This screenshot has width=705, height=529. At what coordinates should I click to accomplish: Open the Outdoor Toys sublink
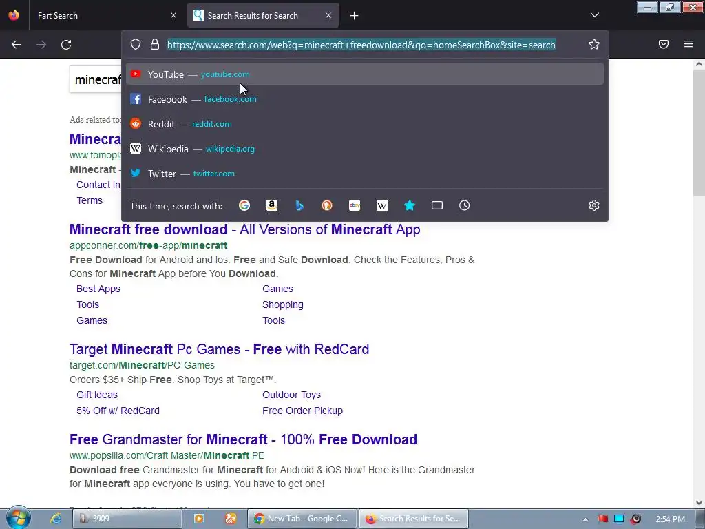(x=291, y=395)
